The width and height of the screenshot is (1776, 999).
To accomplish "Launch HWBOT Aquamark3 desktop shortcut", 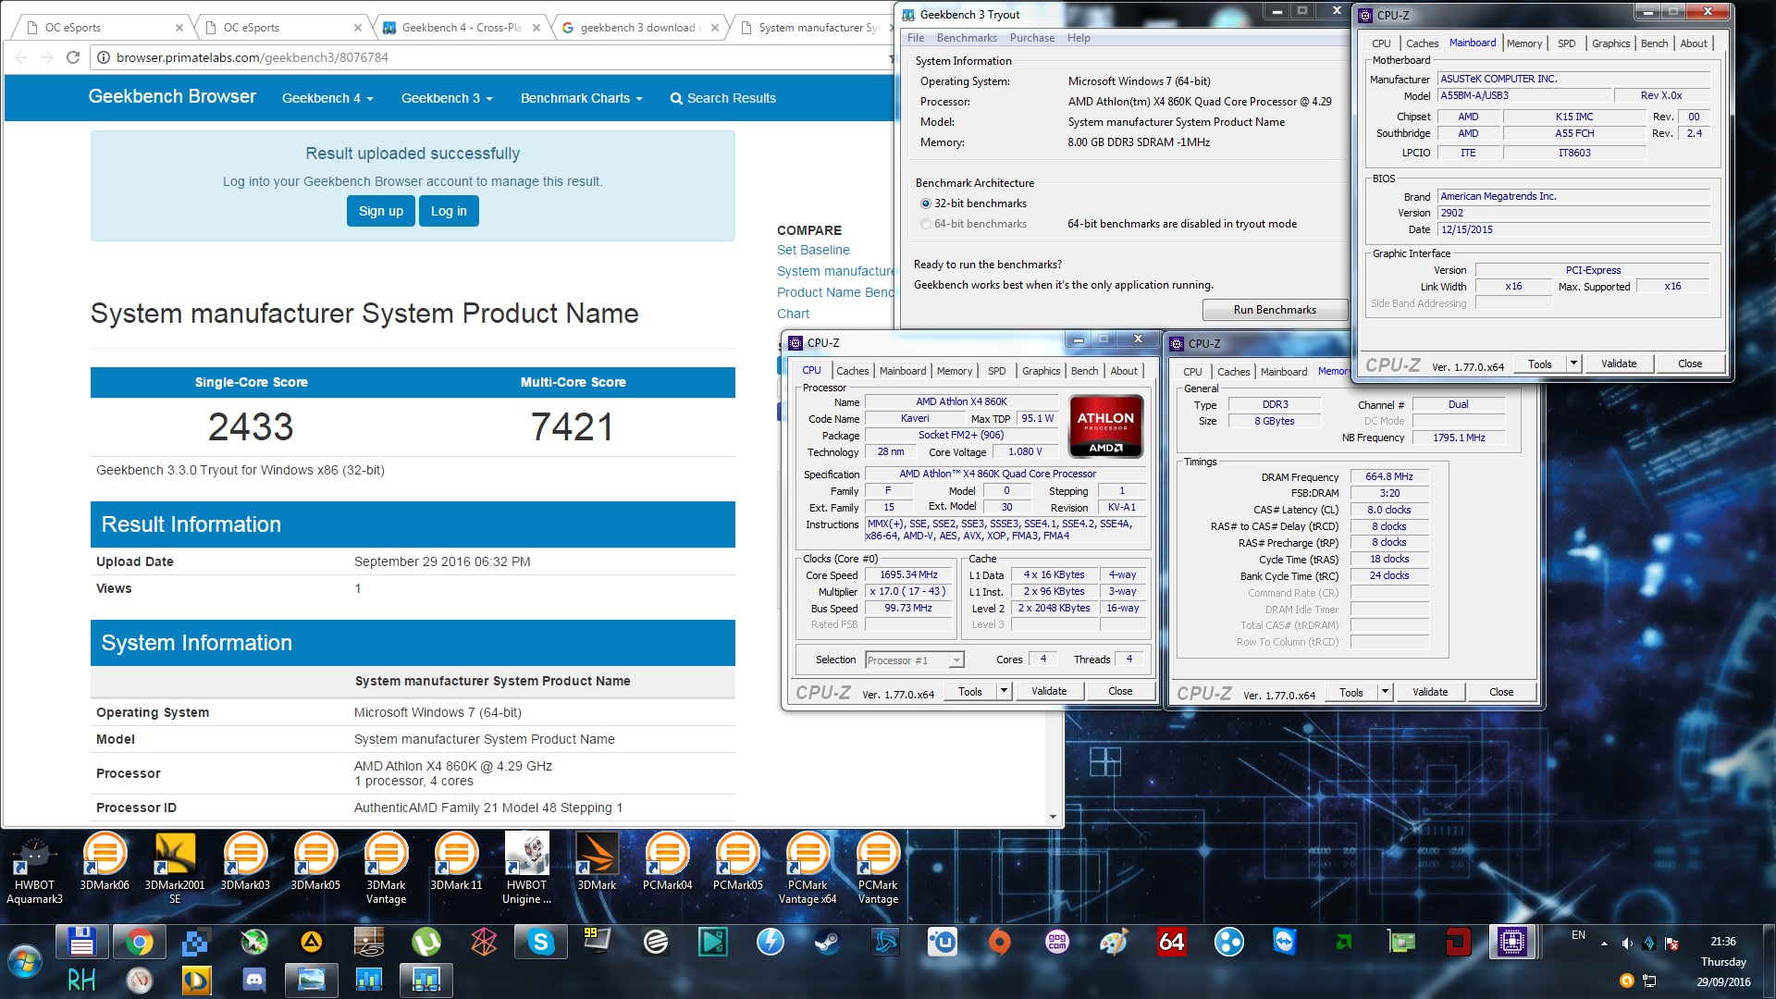I will [34, 869].
